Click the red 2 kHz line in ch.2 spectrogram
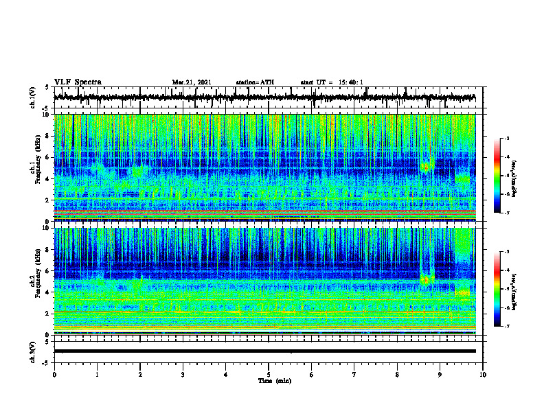The height and width of the screenshot is (420, 544). [264, 312]
